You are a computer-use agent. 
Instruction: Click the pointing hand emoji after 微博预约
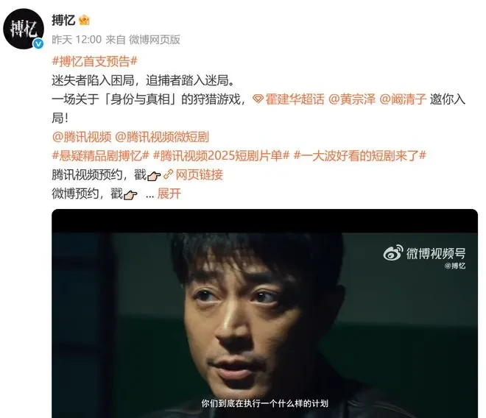click(x=130, y=195)
